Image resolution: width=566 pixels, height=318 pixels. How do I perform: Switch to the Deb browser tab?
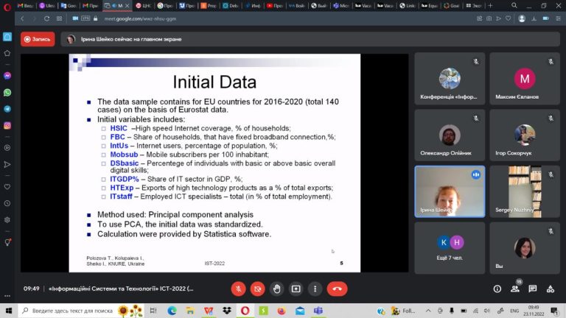coord(231,6)
